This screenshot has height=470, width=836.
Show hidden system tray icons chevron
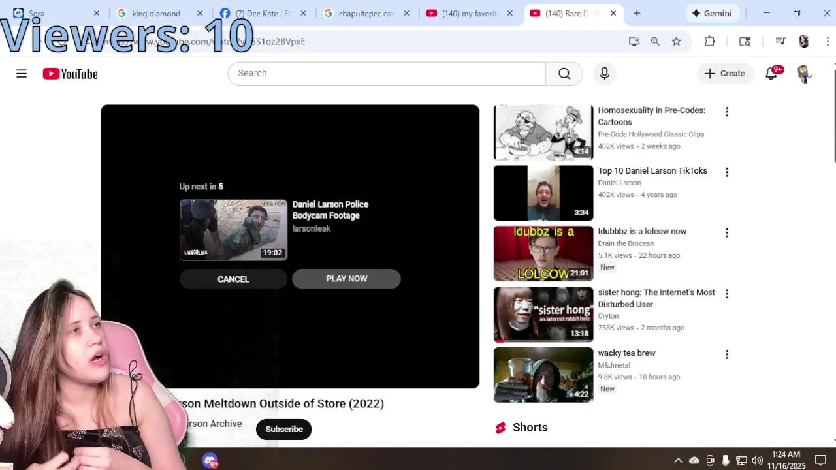tap(678, 460)
